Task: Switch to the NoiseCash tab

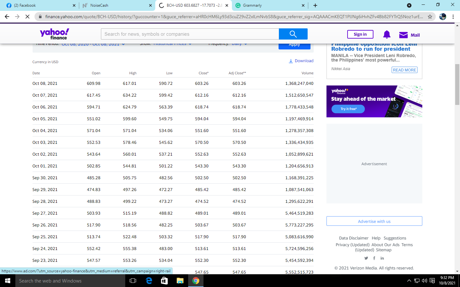Action: click(117, 5)
